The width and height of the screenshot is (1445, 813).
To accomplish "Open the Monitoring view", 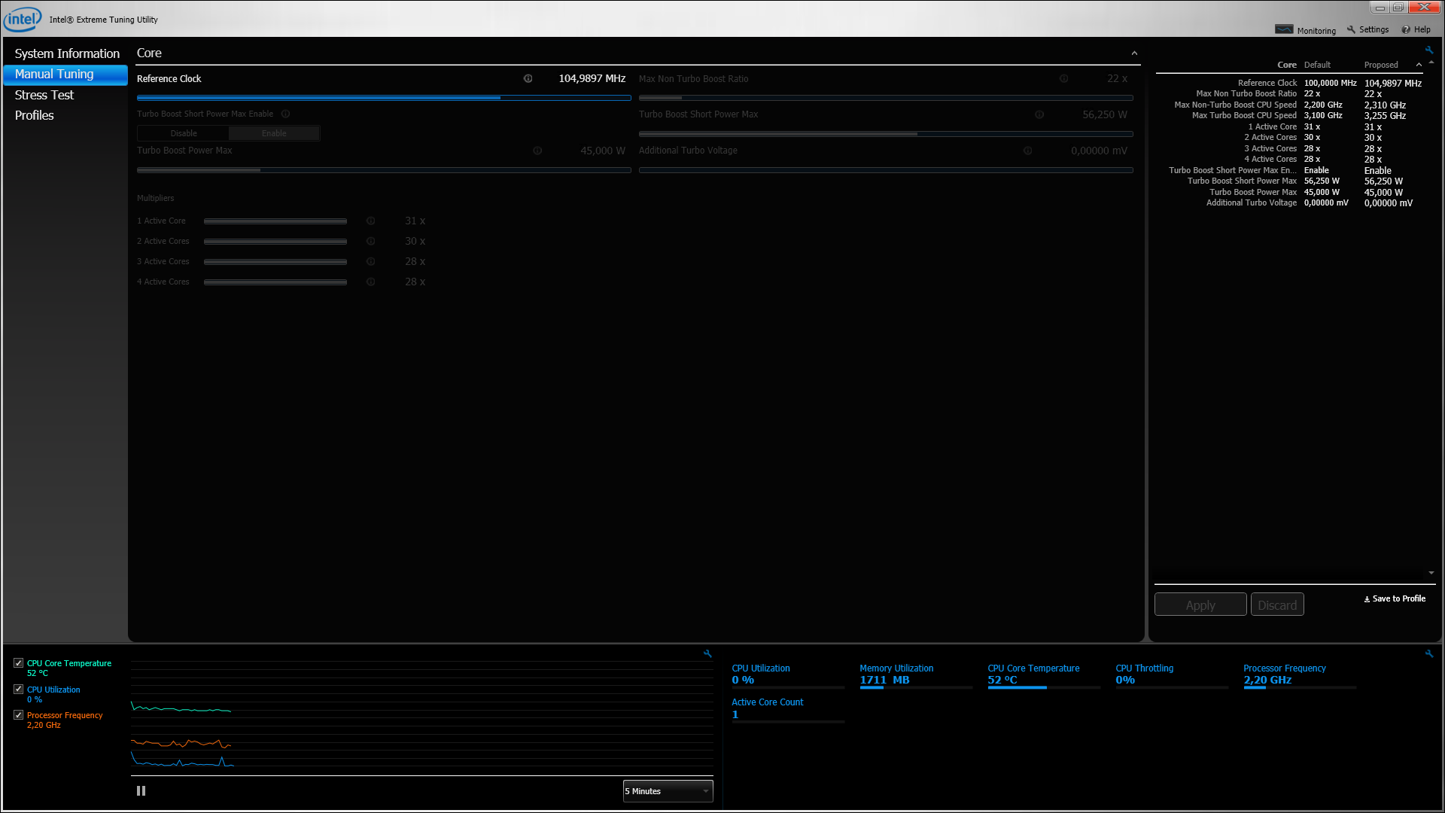I will click(x=1305, y=30).
